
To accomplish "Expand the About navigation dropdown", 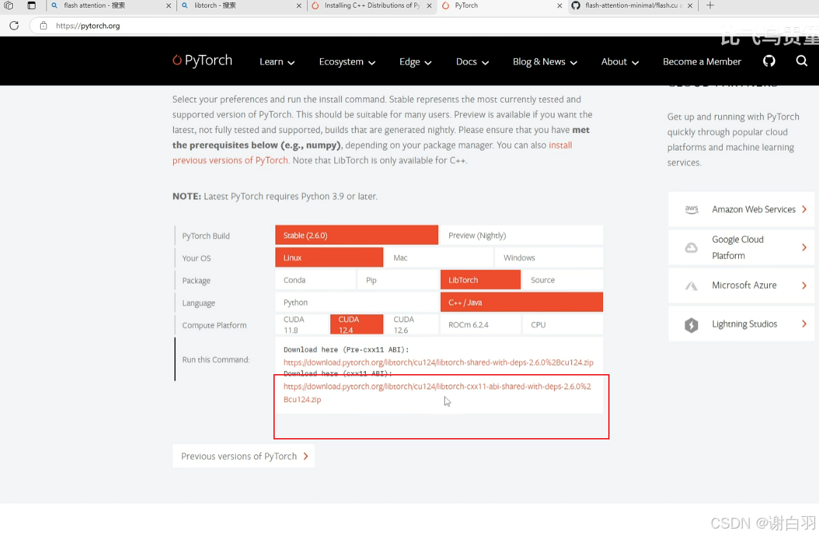I will [x=620, y=62].
